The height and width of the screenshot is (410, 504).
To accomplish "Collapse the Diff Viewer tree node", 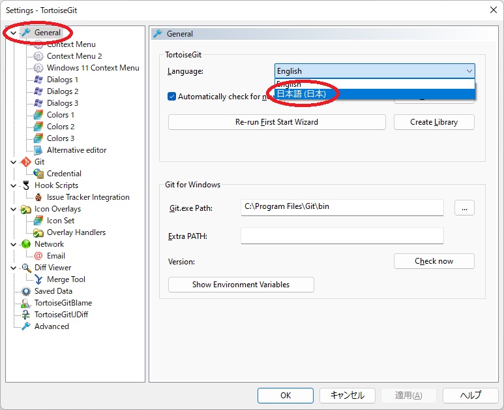I will pos(13,268).
